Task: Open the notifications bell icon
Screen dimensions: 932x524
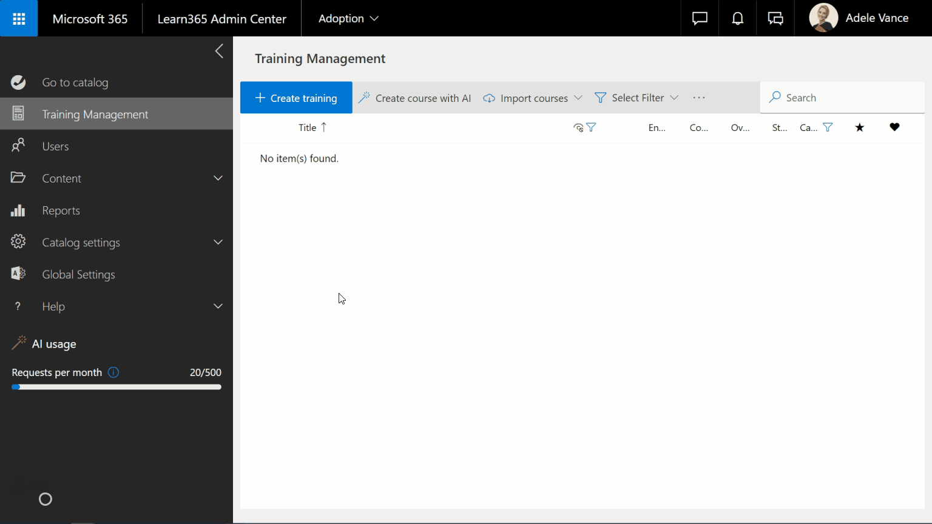Action: pos(737,19)
